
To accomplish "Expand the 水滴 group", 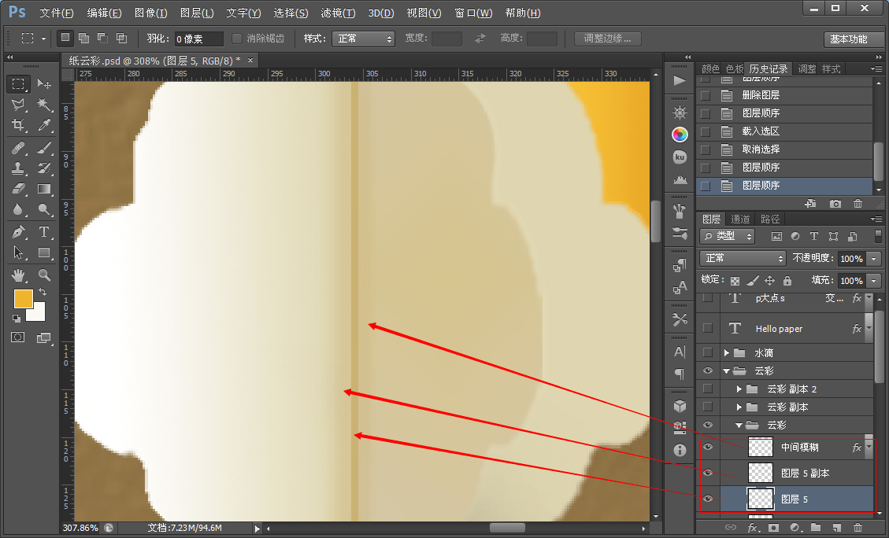I will click(726, 353).
